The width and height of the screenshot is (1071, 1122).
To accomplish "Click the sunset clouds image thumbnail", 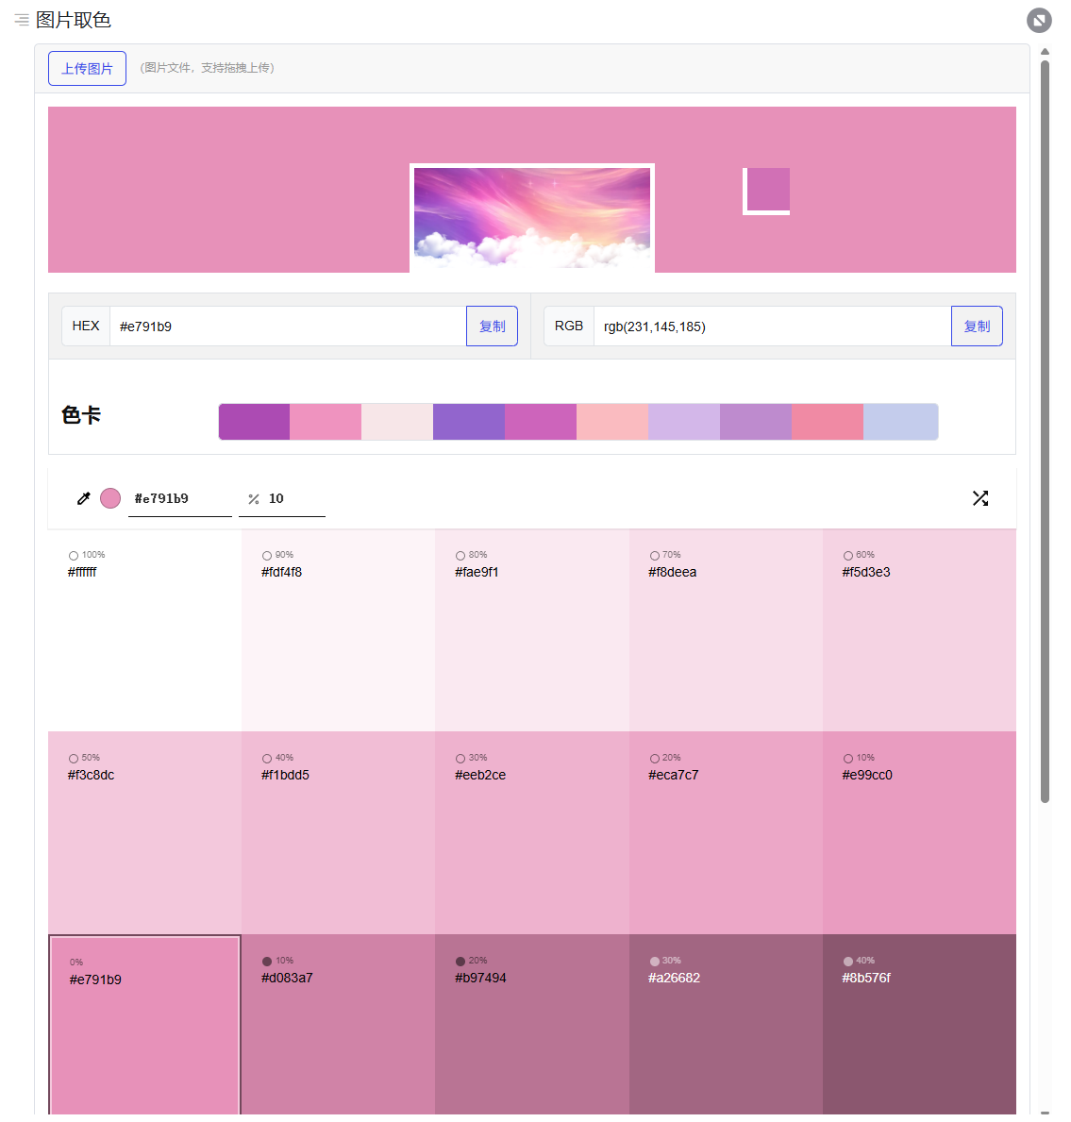I will coord(532,218).
